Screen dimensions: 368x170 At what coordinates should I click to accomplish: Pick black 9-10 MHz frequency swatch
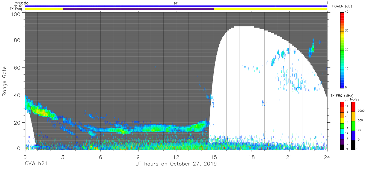point(343,147)
